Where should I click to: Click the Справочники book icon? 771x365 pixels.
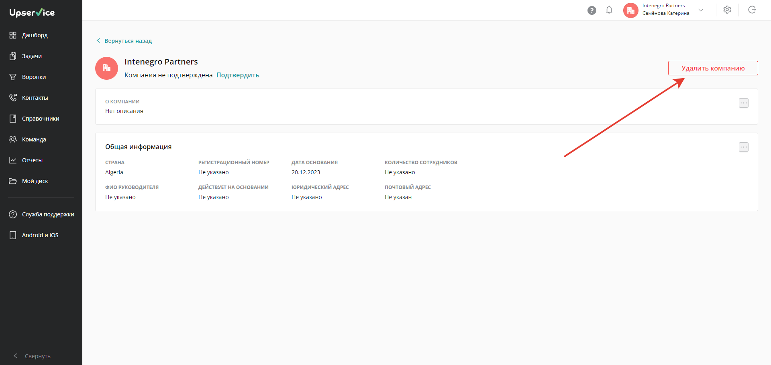13,119
